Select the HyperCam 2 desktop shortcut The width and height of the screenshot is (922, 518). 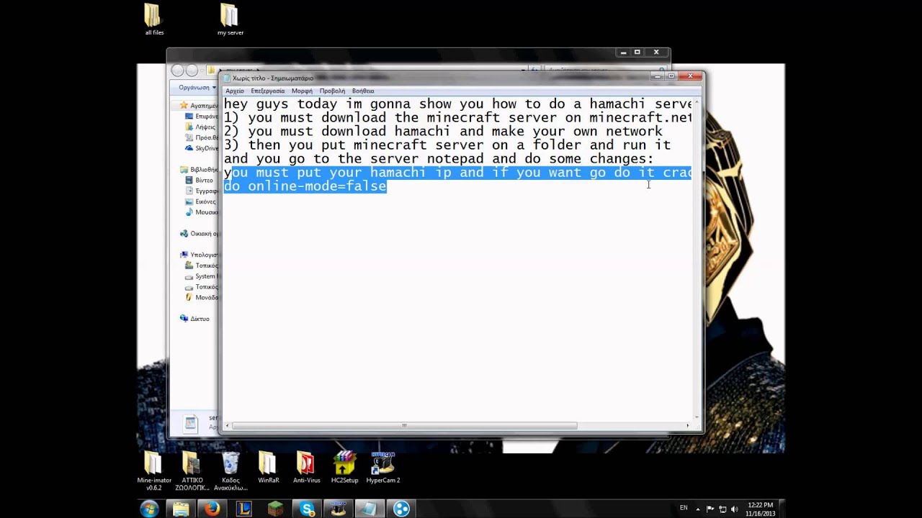pyautogui.click(x=382, y=468)
